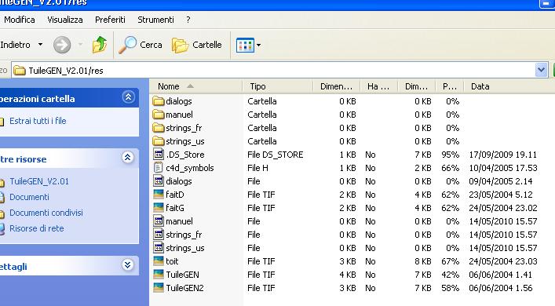555x306 pixels.
Task: Open the Strumenti menu
Action: point(155,20)
